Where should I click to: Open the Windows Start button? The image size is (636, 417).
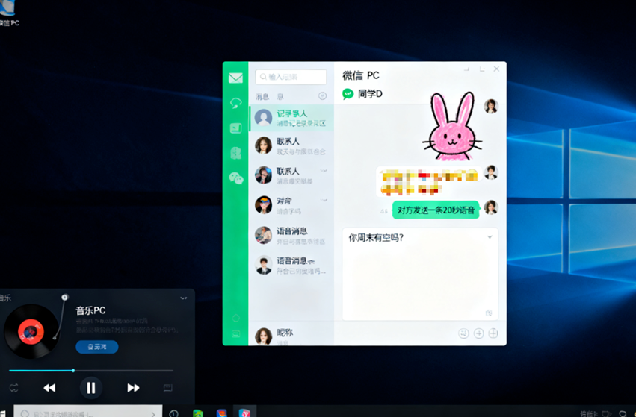coord(2,413)
